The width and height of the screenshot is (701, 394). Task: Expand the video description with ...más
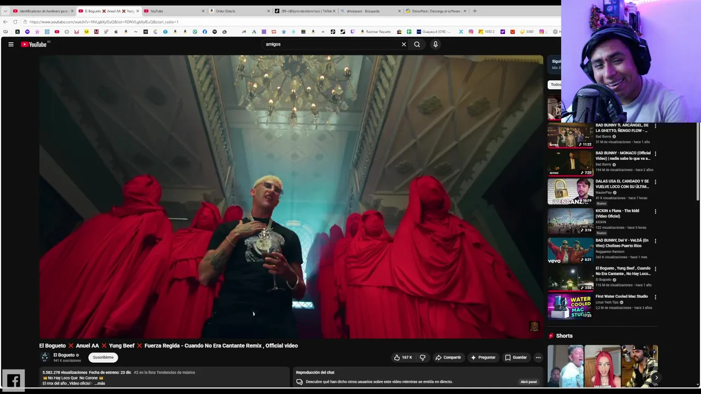coord(100,384)
